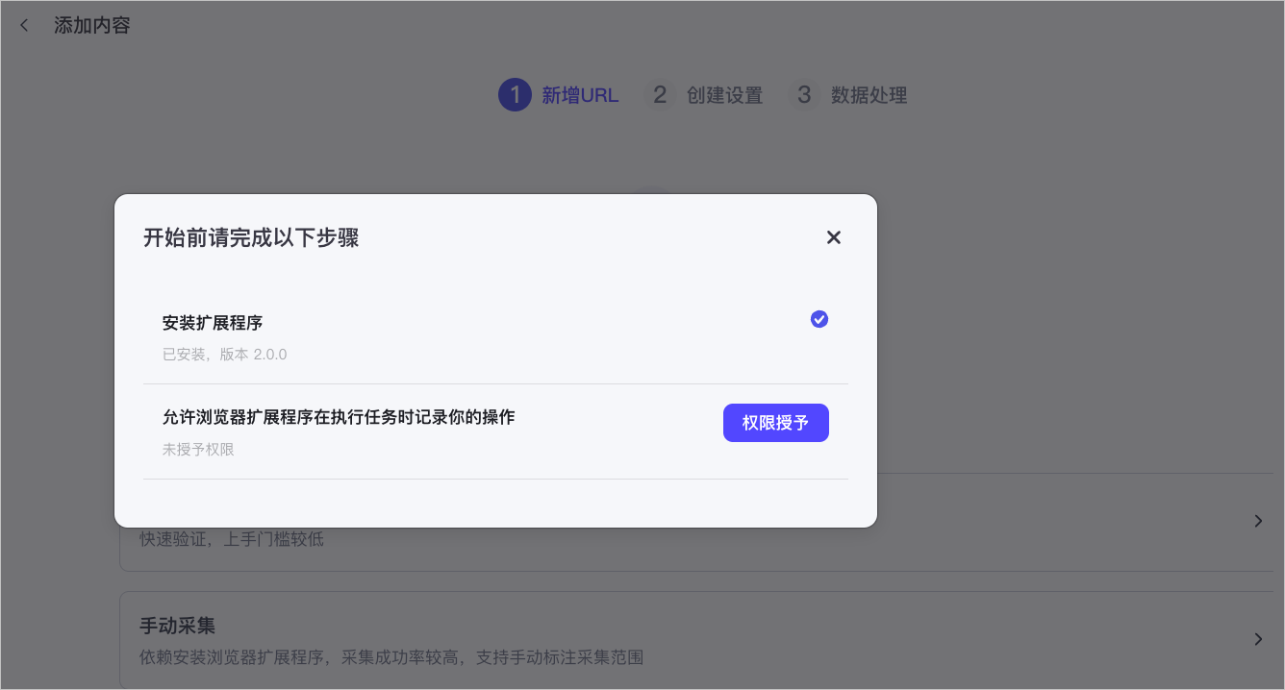Click the 开始前请完成以下步骤 dialog title
Image resolution: width=1285 pixels, height=690 pixels.
tap(251, 237)
